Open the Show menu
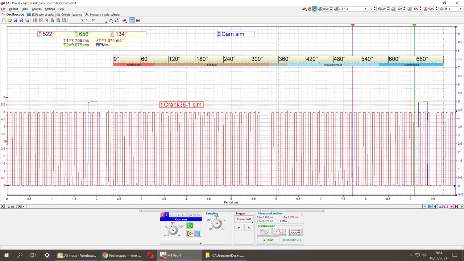Viewport: 464px width, 261px height. coord(25,9)
